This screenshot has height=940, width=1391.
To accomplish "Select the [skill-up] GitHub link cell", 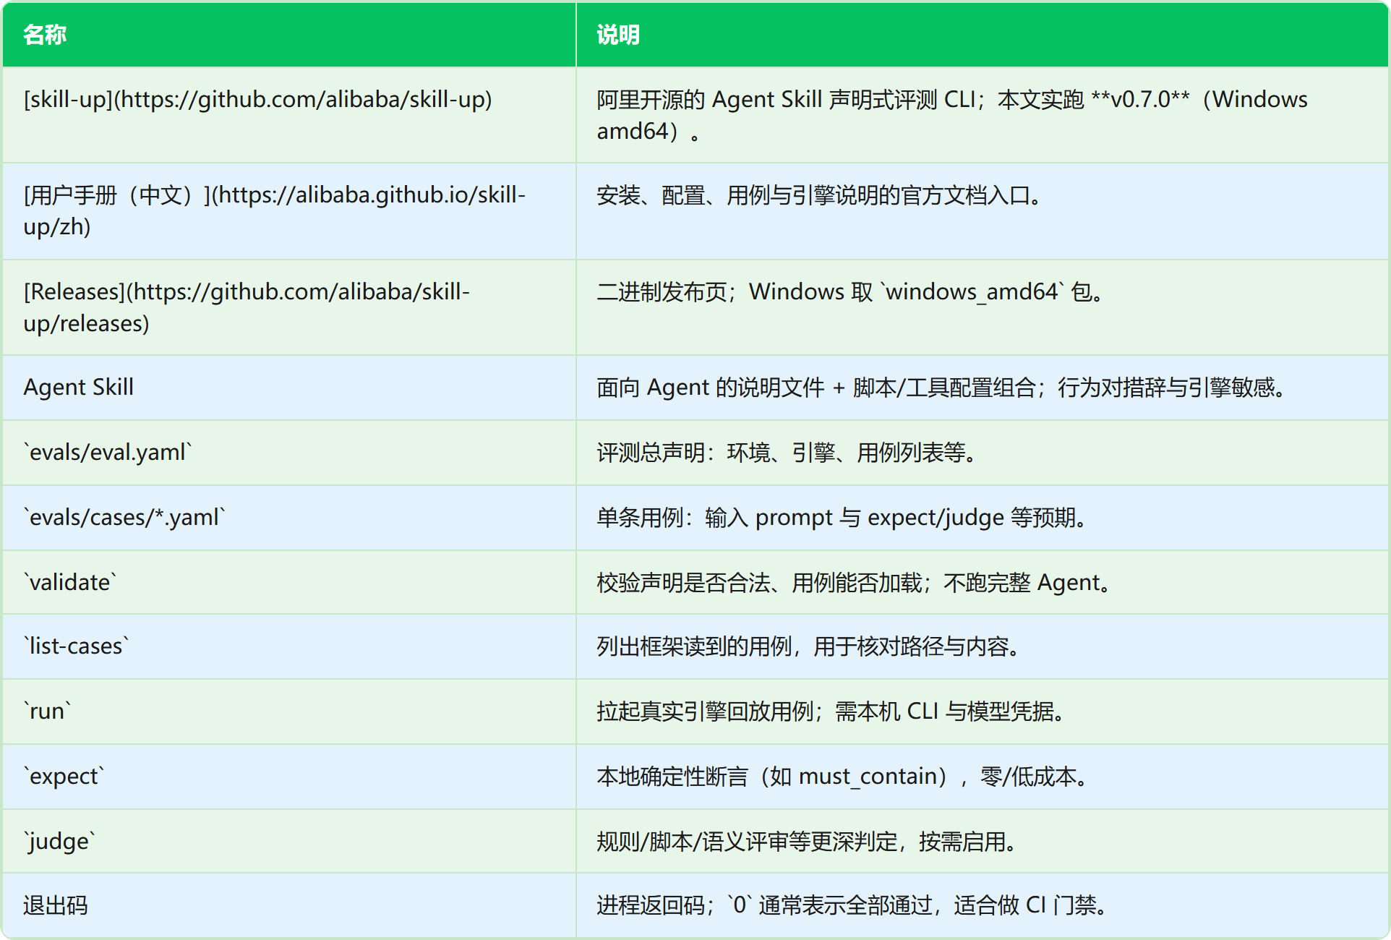I will coord(289,115).
